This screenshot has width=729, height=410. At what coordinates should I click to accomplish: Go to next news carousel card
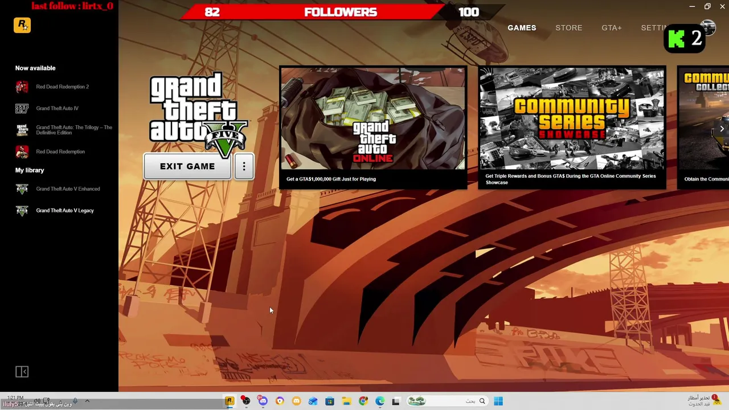point(722,129)
